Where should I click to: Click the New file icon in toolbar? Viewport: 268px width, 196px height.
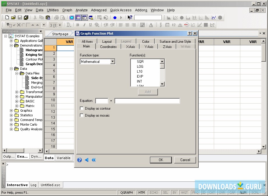coord(7,18)
